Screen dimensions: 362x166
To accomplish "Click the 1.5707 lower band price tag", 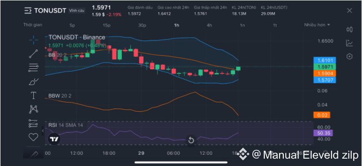I will click(325, 80).
